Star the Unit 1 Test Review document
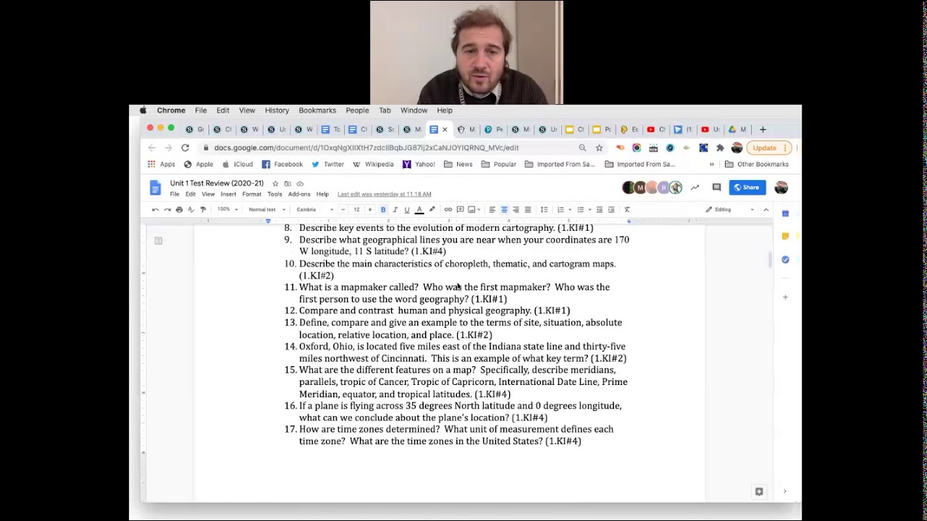Viewport: 927px width, 521px height. pos(275,184)
